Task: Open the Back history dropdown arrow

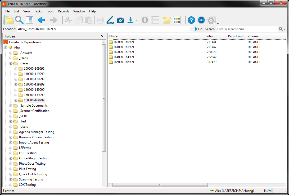Action: (47, 20)
